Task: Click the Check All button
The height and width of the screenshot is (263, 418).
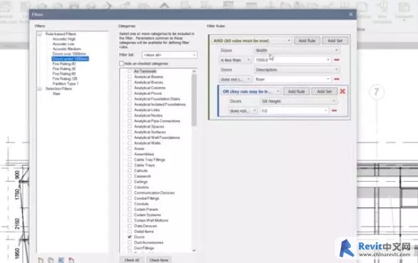Action: pos(132,260)
